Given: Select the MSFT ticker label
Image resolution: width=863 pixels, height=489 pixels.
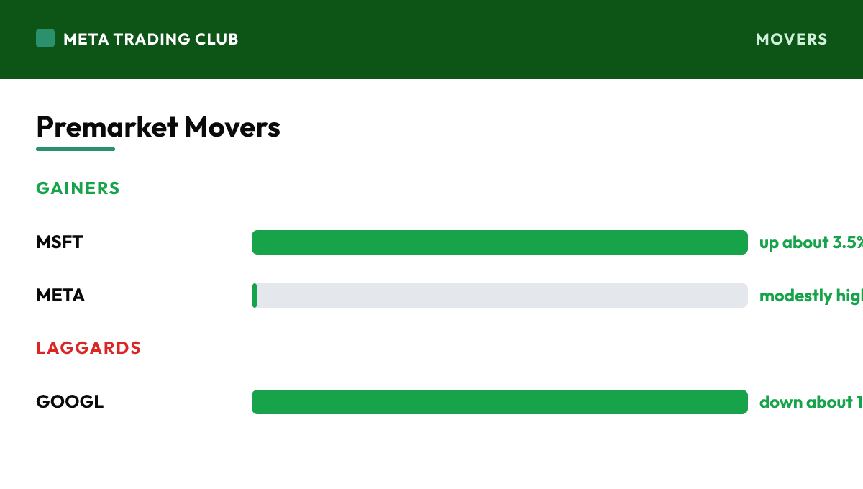Looking at the screenshot, I should [60, 242].
